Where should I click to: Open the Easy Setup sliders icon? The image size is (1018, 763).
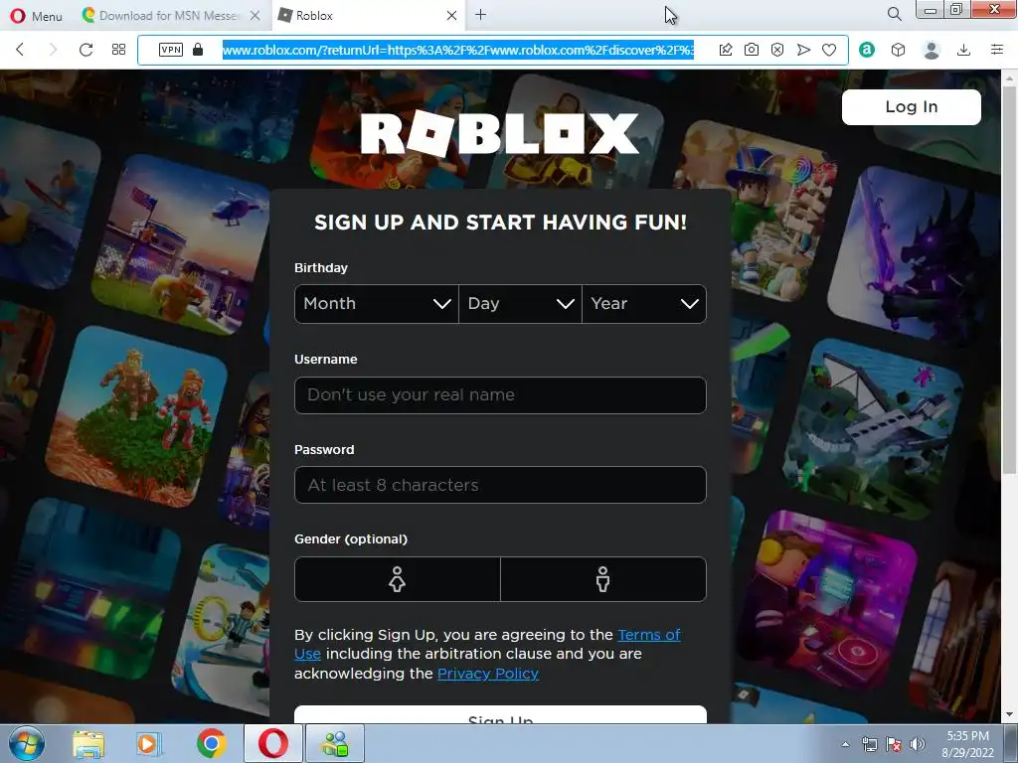point(997,50)
